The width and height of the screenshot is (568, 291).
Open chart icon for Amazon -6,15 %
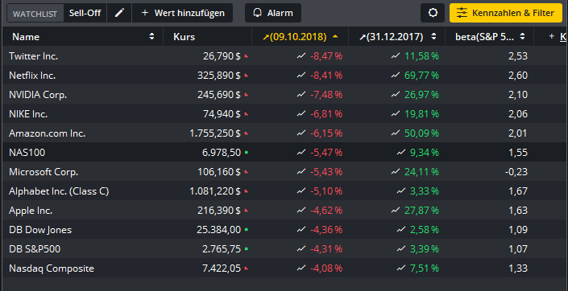[301, 133]
